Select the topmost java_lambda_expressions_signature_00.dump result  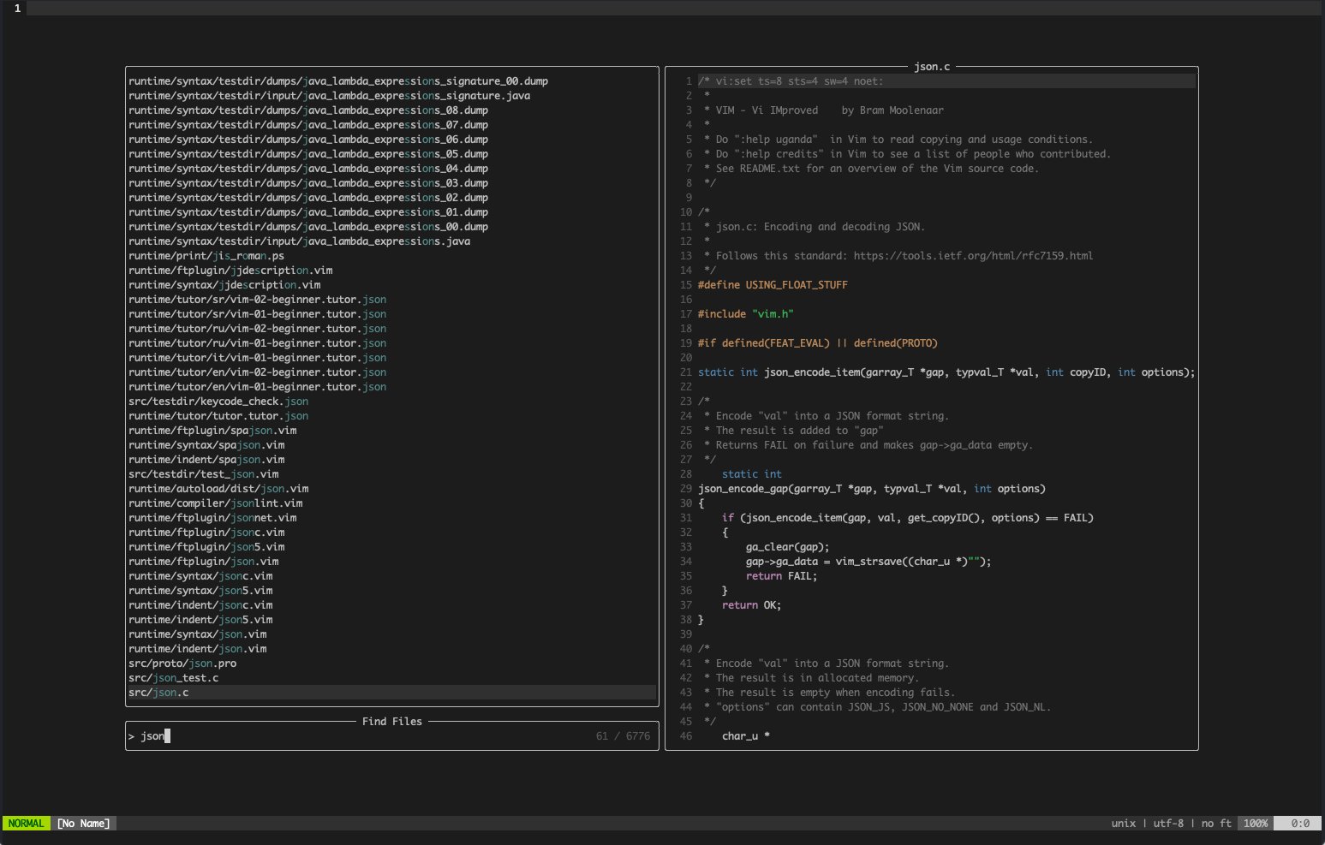coord(338,80)
